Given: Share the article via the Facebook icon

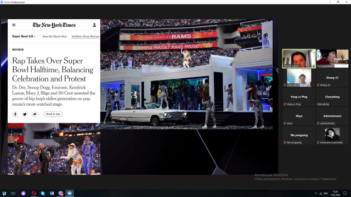Looking at the screenshot, I should pyautogui.click(x=15, y=114).
